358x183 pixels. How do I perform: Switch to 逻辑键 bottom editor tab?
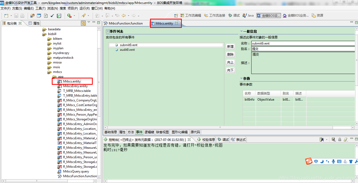[149, 132]
